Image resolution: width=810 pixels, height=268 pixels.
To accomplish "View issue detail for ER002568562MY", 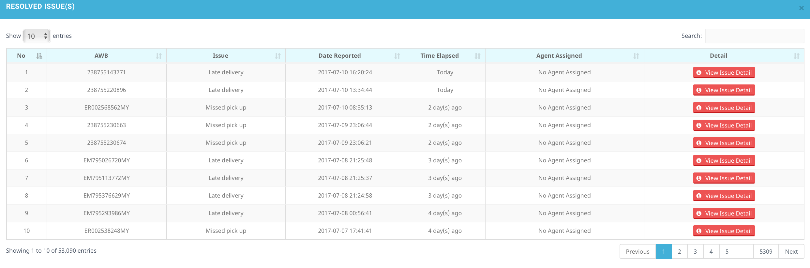I will [724, 108].
